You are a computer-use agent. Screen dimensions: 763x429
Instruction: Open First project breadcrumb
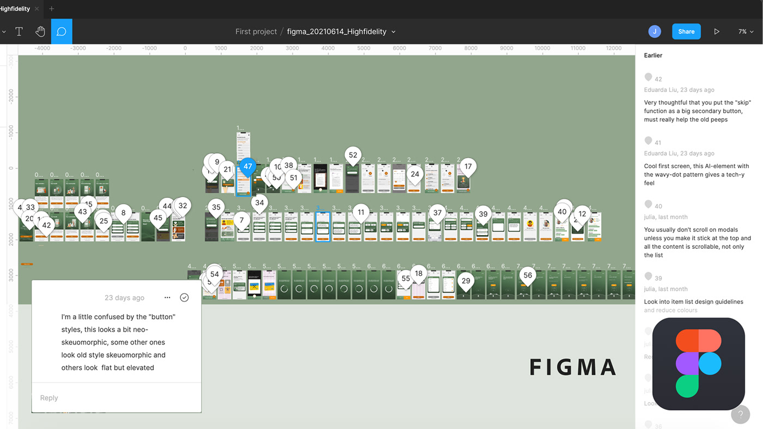click(x=256, y=32)
